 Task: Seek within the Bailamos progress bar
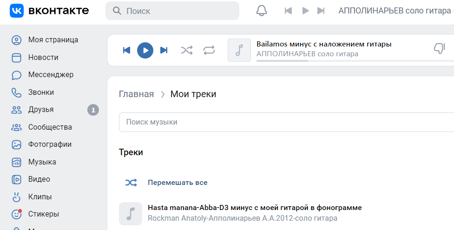click(355, 61)
